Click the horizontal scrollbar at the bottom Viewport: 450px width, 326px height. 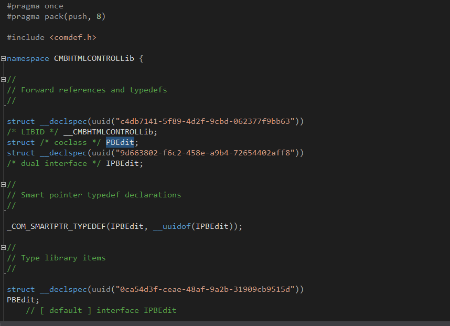225,324
